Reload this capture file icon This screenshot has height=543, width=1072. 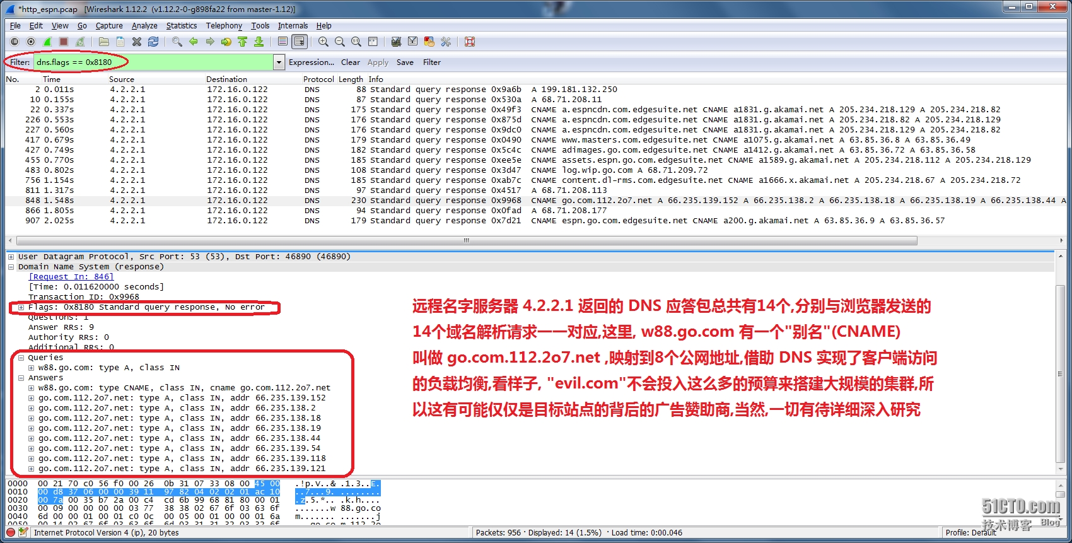(x=153, y=42)
